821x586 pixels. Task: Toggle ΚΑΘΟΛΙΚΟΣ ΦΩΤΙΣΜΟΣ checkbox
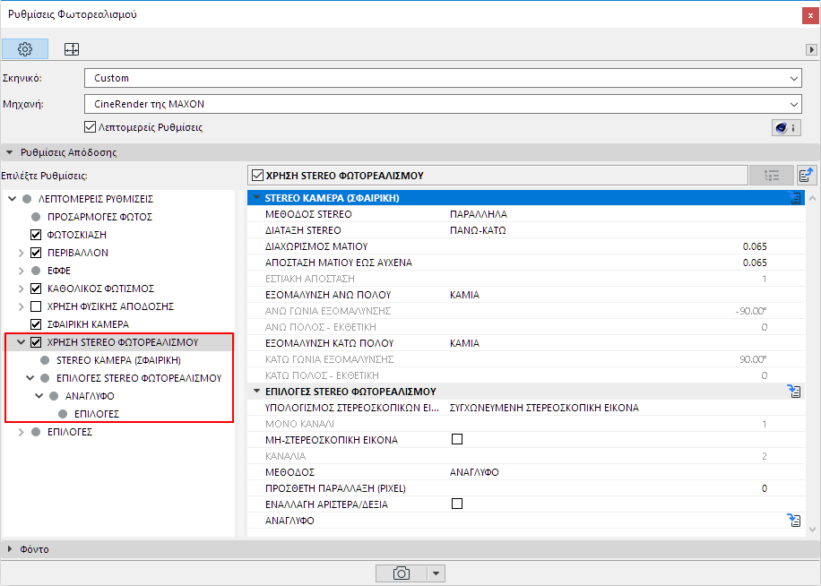pyautogui.click(x=36, y=289)
